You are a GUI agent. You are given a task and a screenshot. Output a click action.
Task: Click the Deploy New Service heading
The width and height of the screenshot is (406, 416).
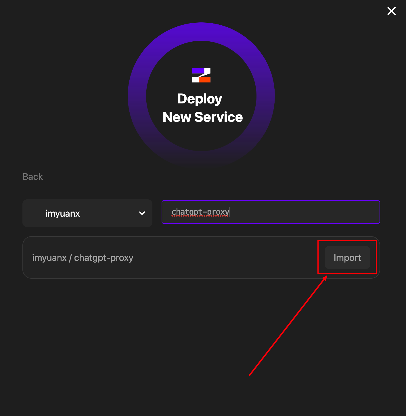click(x=202, y=108)
